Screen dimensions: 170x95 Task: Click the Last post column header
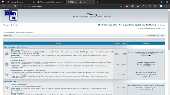146,43
